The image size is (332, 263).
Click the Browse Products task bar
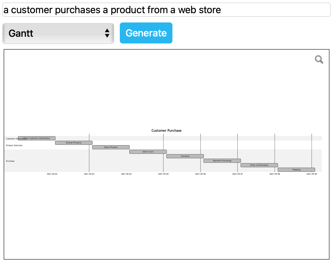pyautogui.click(x=74, y=143)
